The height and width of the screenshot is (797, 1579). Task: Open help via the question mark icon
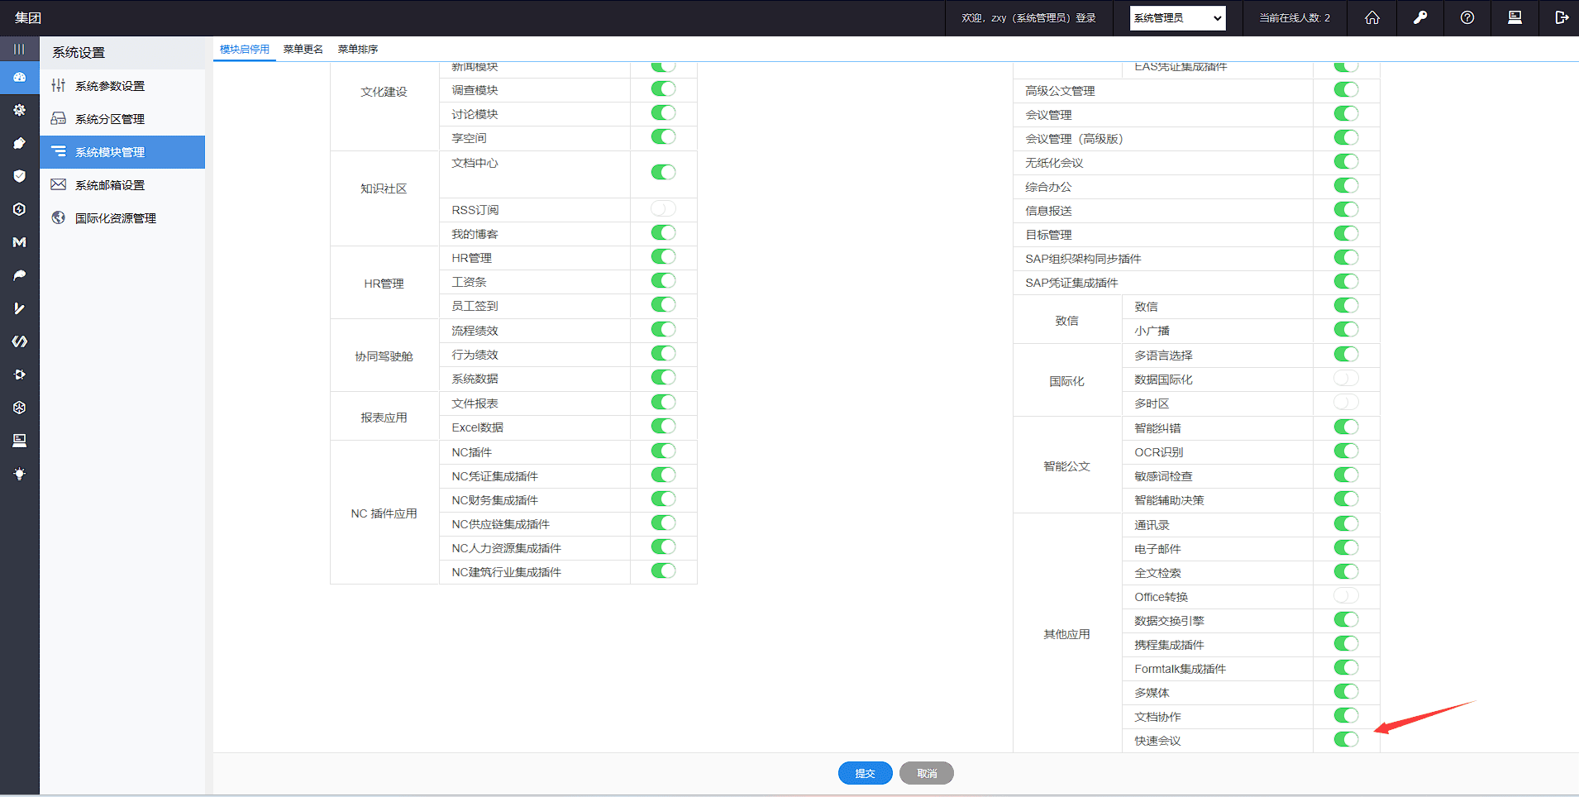(1467, 17)
